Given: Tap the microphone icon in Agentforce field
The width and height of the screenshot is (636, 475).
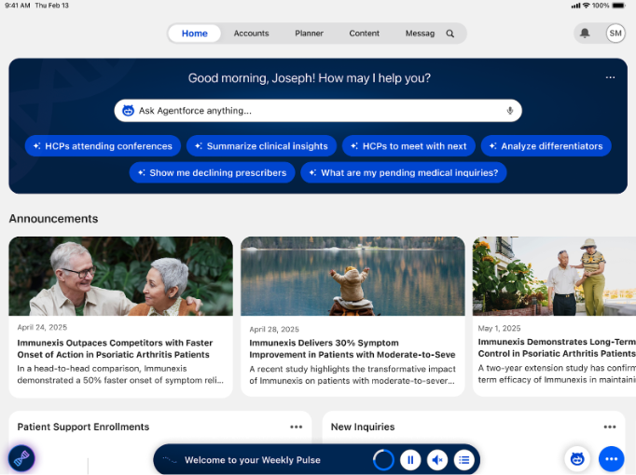Looking at the screenshot, I should (x=510, y=111).
